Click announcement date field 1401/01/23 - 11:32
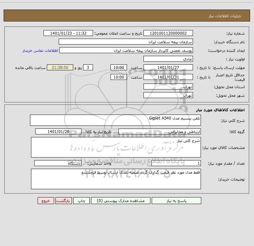The width and height of the screenshot is (254, 246). click(x=68, y=33)
